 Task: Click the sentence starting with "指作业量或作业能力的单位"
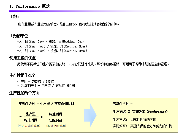(x=68, y=24)
